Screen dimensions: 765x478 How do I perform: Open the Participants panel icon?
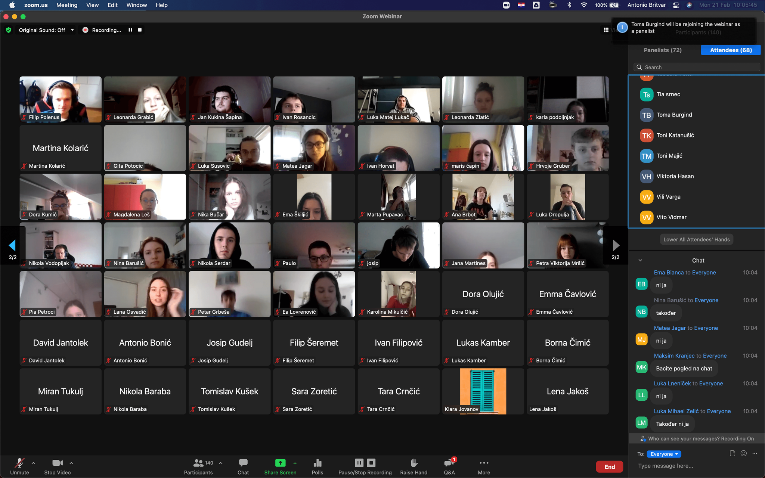click(x=198, y=463)
